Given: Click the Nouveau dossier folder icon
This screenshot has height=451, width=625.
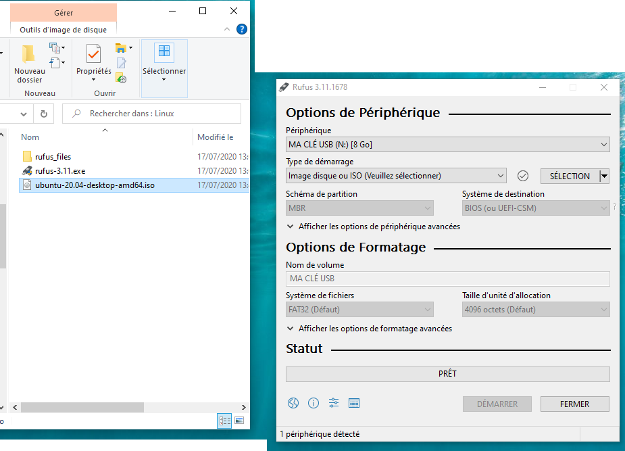Looking at the screenshot, I should [x=28, y=54].
